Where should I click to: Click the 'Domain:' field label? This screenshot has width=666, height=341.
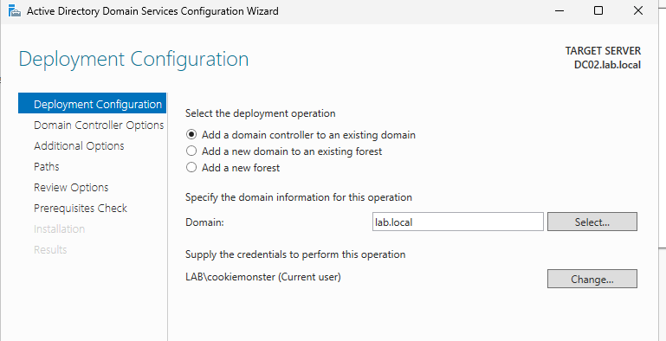(x=204, y=222)
